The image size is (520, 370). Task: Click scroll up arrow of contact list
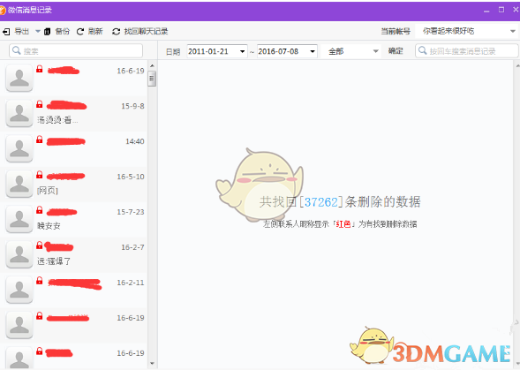click(x=152, y=65)
